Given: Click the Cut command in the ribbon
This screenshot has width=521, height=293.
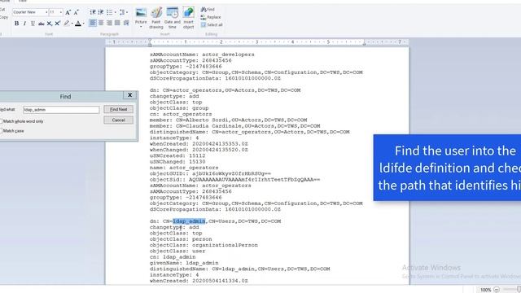Looking at the screenshot, I should 2,10.
